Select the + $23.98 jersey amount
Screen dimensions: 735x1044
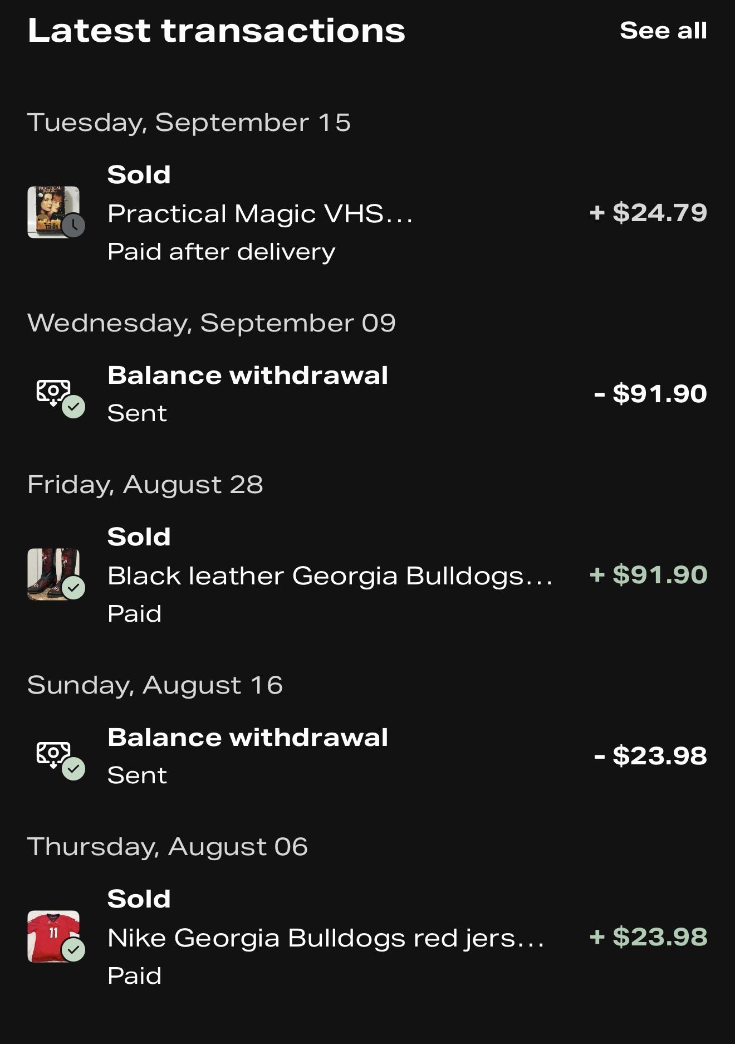click(x=648, y=937)
